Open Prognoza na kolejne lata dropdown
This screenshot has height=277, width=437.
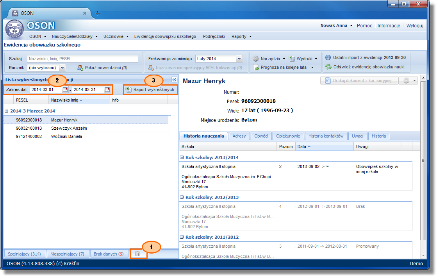coord(283,67)
